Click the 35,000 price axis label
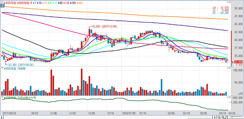The width and height of the screenshot is (244, 119). click(238, 56)
